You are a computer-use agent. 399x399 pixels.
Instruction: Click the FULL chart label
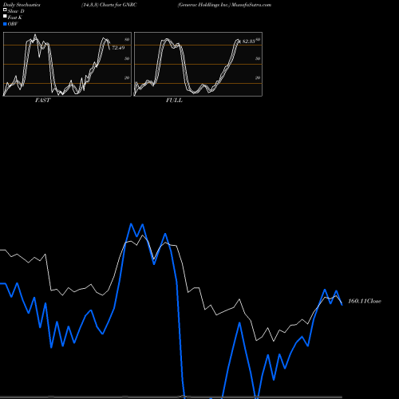pyautogui.click(x=174, y=101)
